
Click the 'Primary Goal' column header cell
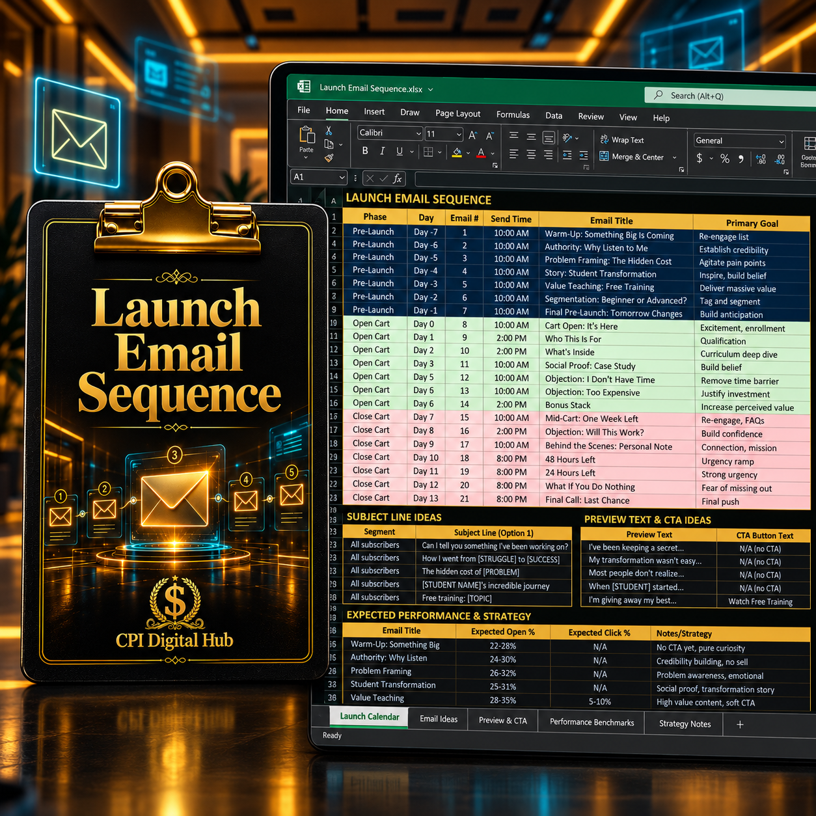[x=752, y=223]
